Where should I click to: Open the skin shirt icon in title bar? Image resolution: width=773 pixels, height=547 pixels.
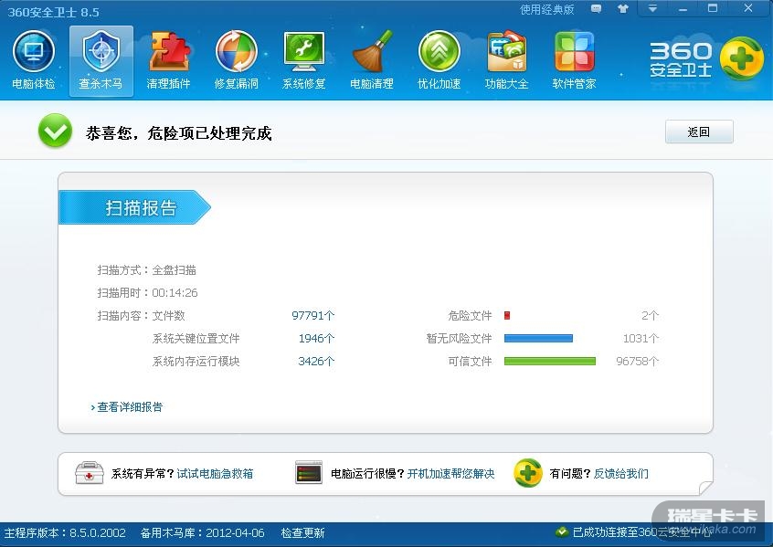pos(622,9)
